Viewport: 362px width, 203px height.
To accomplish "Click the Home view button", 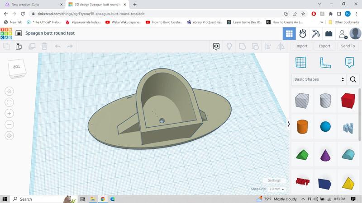I will pos(9,91).
